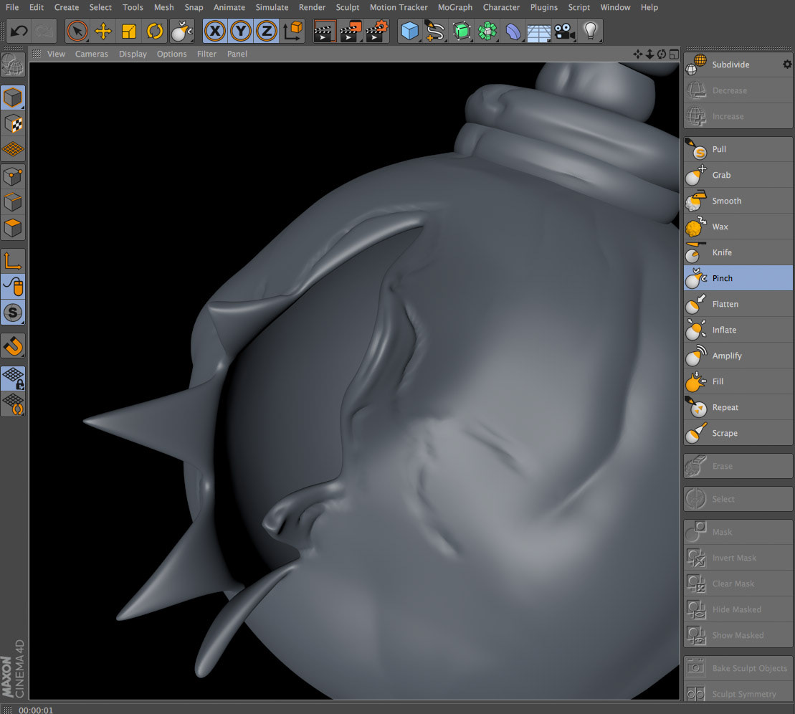
Task: Toggle Locked Workplane grid icon
Action: pos(13,379)
